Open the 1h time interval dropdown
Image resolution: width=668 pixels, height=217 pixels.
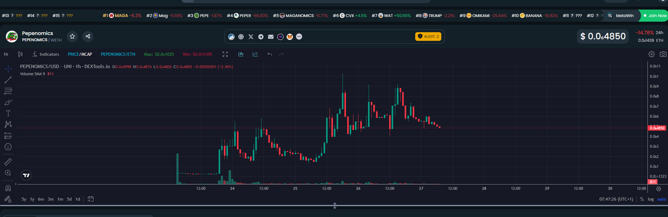point(6,54)
